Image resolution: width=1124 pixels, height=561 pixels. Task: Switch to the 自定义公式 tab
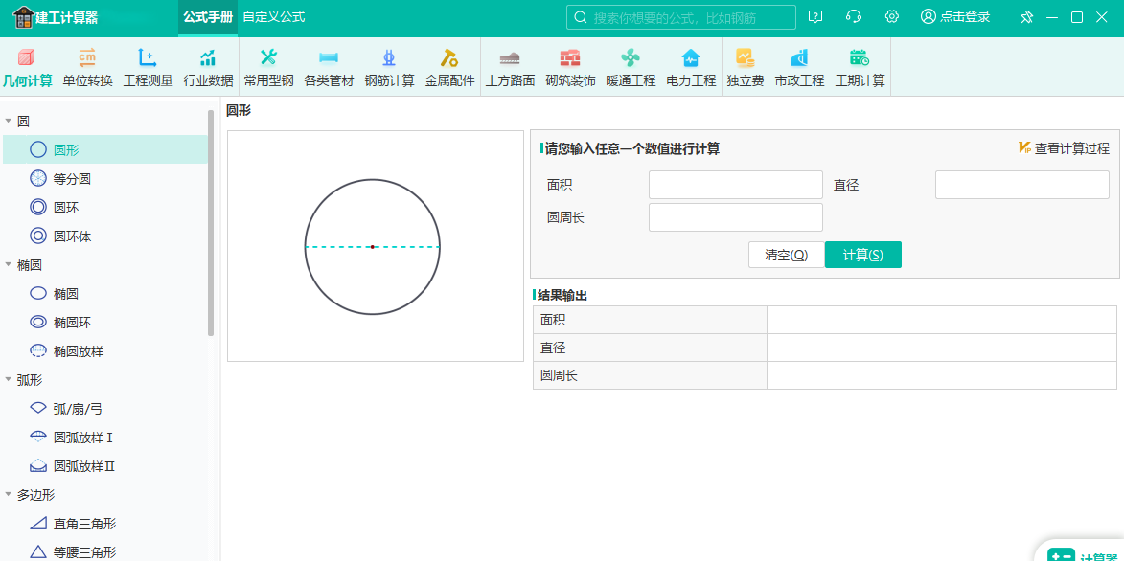pyautogui.click(x=274, y=16)
